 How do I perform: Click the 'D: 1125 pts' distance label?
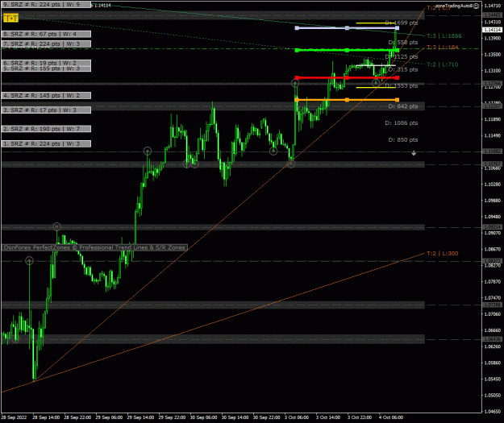coord(402,57)
